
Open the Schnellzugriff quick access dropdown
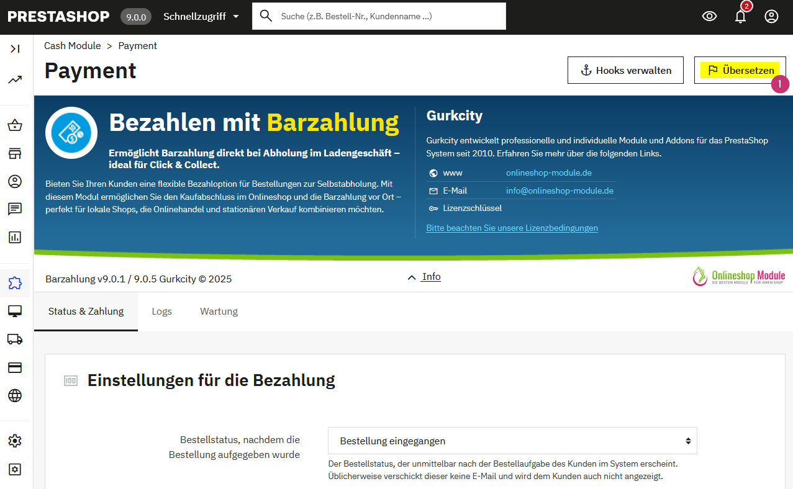201,17
